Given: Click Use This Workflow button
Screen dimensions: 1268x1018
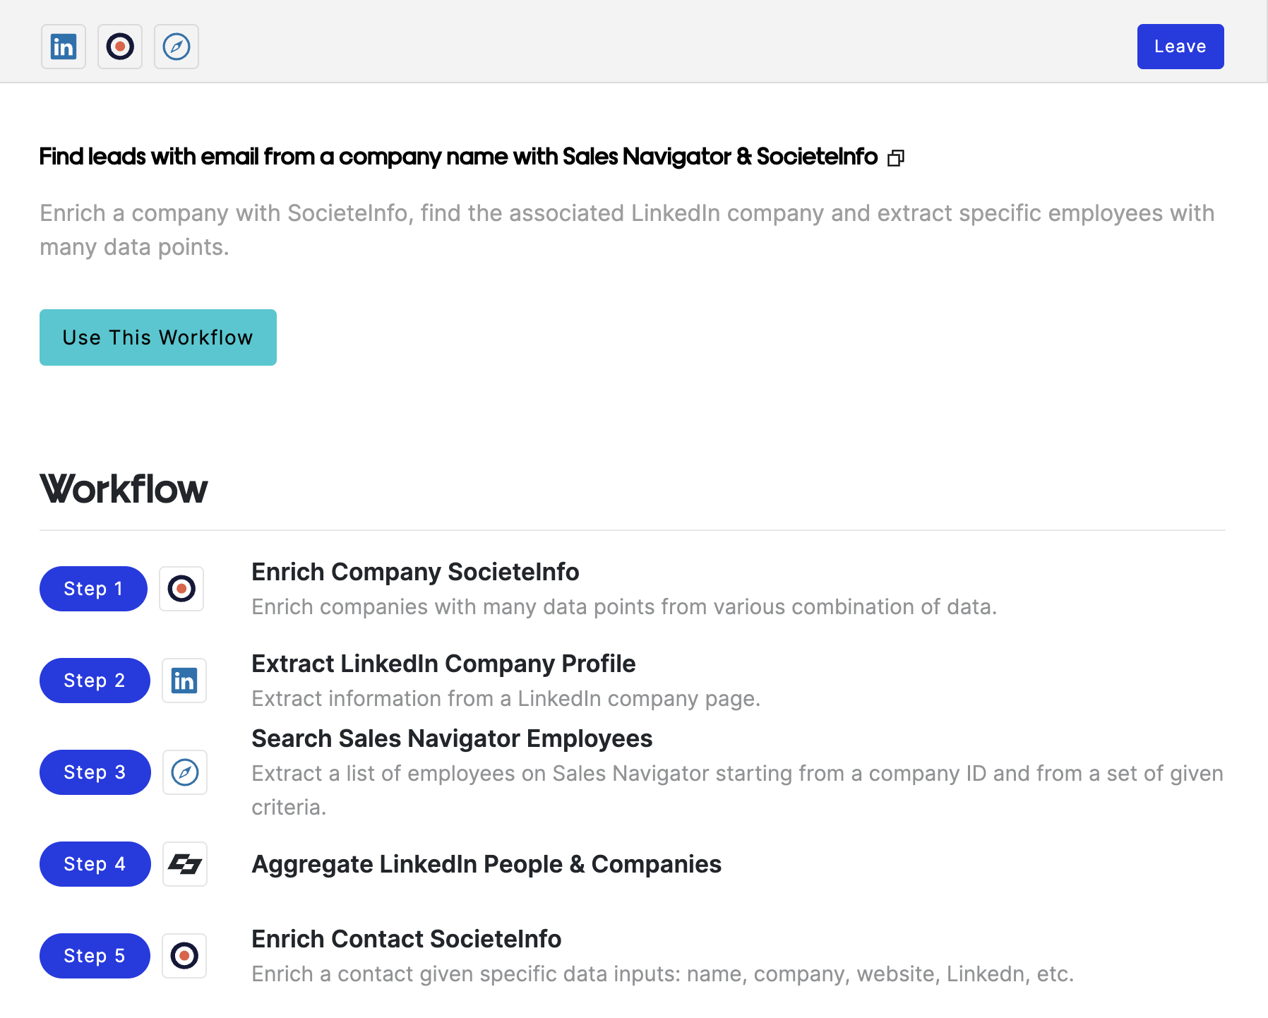Looking at the screenshot, I should [158, 337].
